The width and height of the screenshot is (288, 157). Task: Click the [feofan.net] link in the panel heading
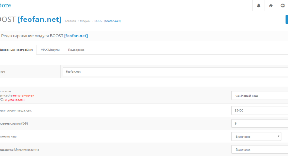tap(76, 36)
